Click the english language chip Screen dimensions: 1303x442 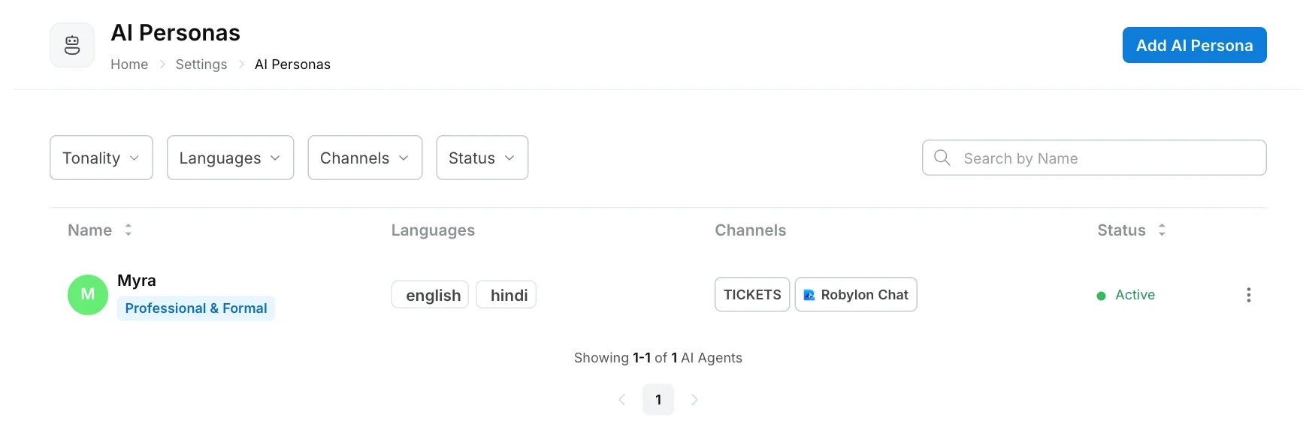(431, 295)
